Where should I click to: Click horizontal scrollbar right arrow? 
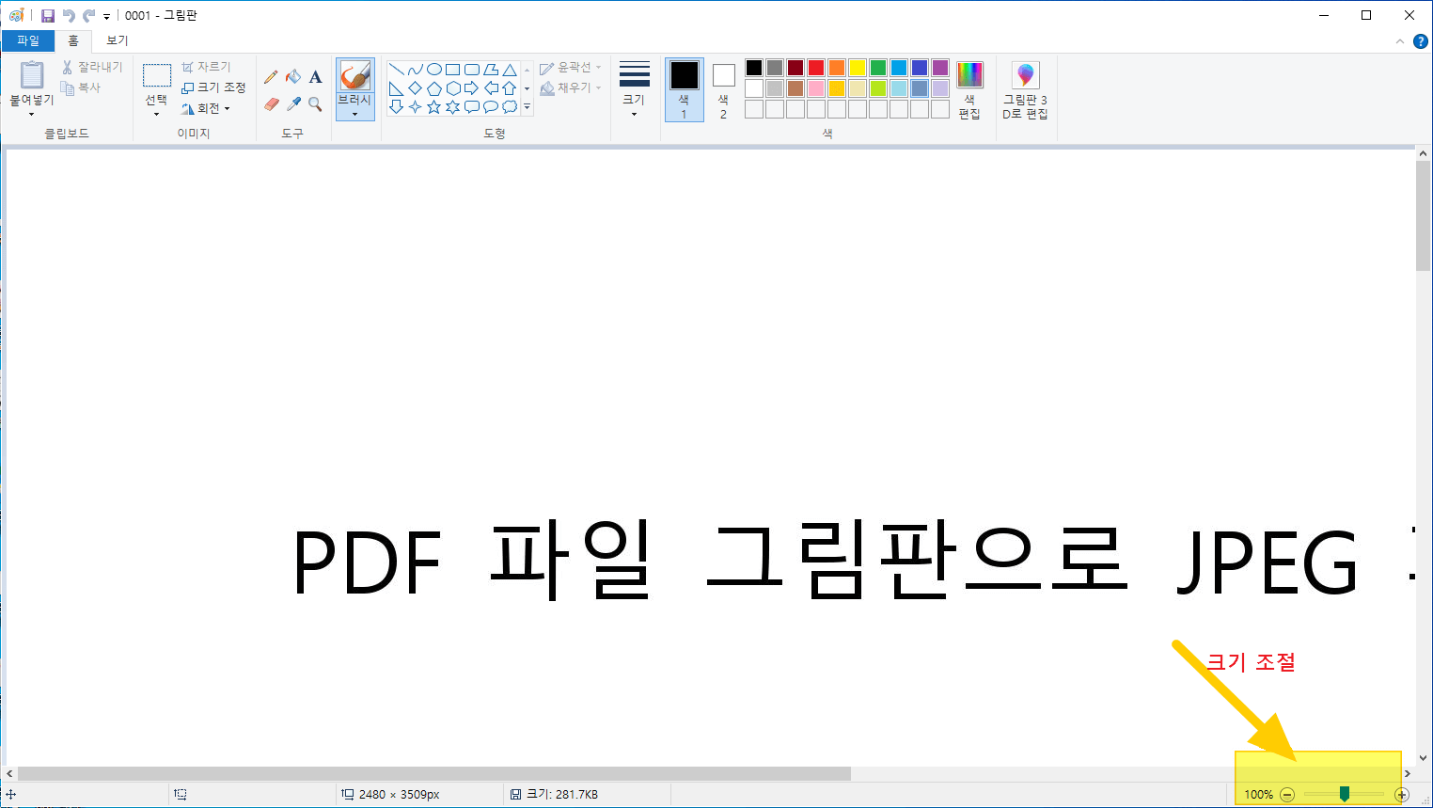click(x=1408, y=774)
